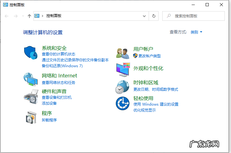Open the 轻松使用 accessibility icon
The width and height of the screenshot is (231, 153).
(x=123, y=103)
